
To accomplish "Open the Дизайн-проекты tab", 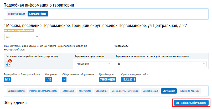I will pos(17,91).
